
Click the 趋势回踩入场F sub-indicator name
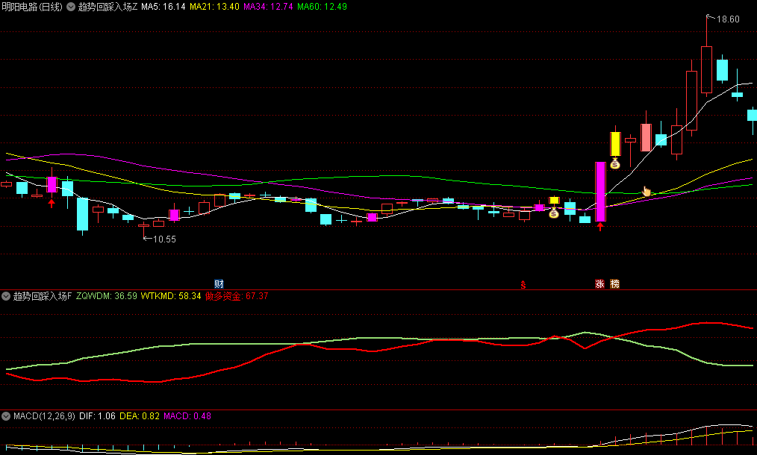(42, 296)
